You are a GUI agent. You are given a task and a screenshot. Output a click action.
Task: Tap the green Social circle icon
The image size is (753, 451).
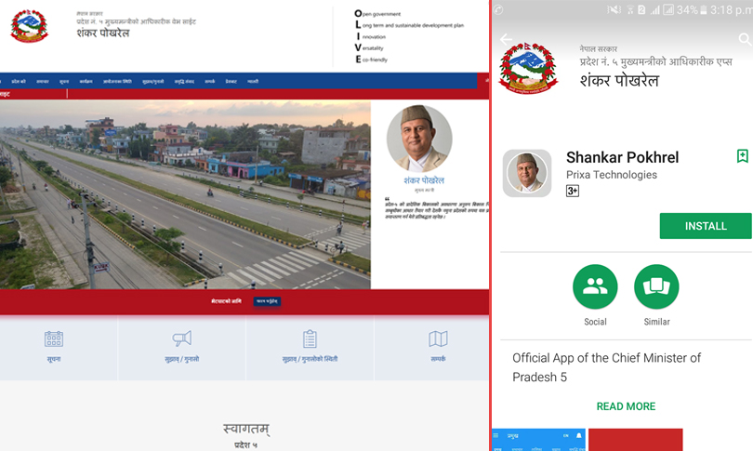click(x=595, y=286)
